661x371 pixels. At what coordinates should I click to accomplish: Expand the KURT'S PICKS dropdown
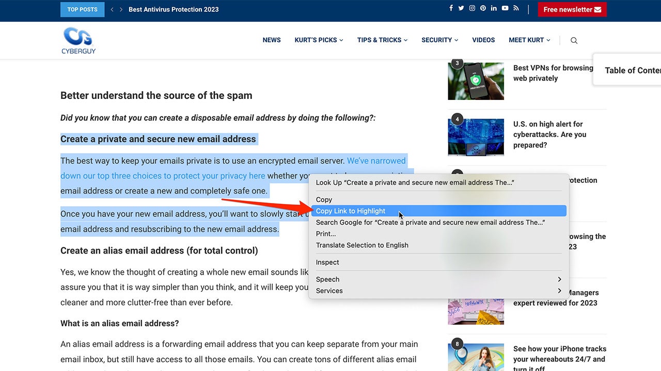coord(319,40)
